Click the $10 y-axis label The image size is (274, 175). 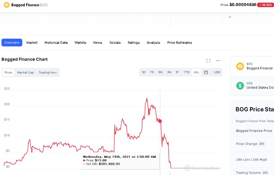point(7,135)
